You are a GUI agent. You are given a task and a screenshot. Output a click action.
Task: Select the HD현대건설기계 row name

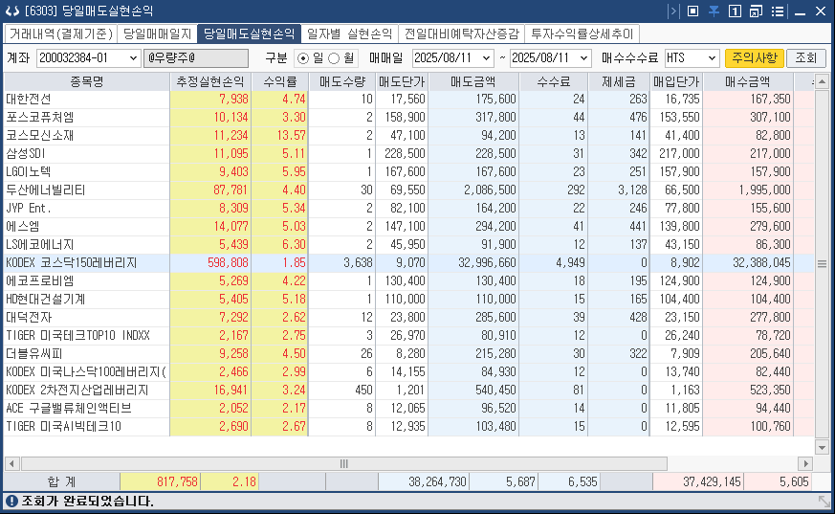tap(46, 299)
